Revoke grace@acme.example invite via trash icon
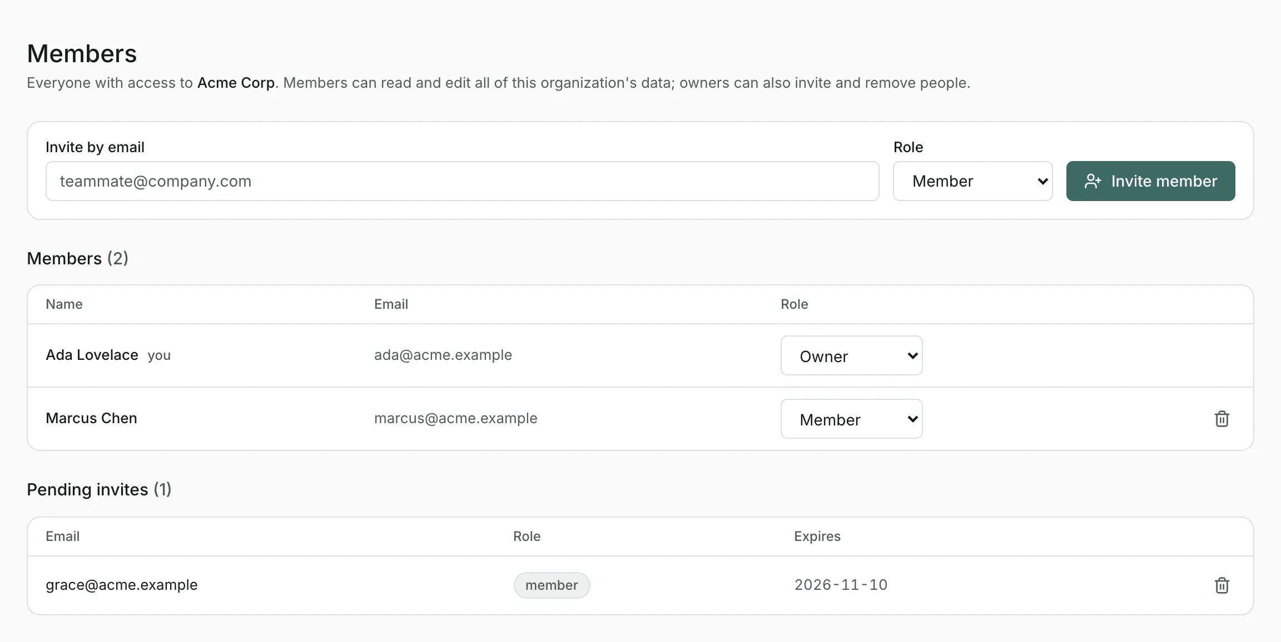1281x642 pixels. 1222,585
